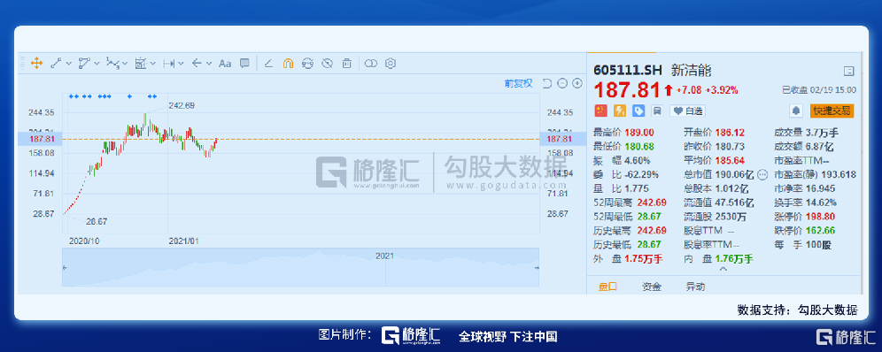882x352 pixels.
Task: Click the lone blue diamond event marker
Action: 130,96
